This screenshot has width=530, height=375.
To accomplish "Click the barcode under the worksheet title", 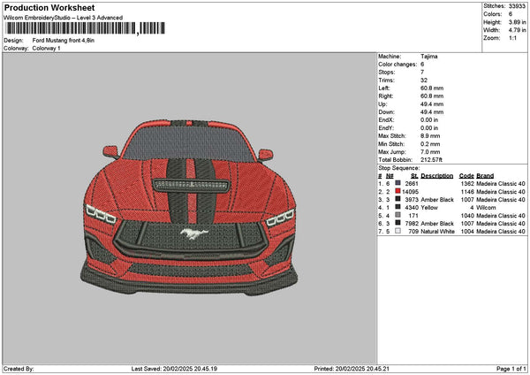I will (84, 28).
